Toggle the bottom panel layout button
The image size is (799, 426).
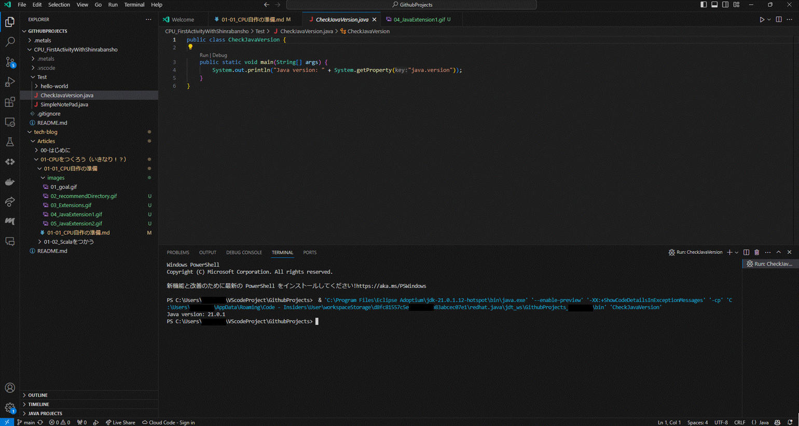click(x=714, y=5)
